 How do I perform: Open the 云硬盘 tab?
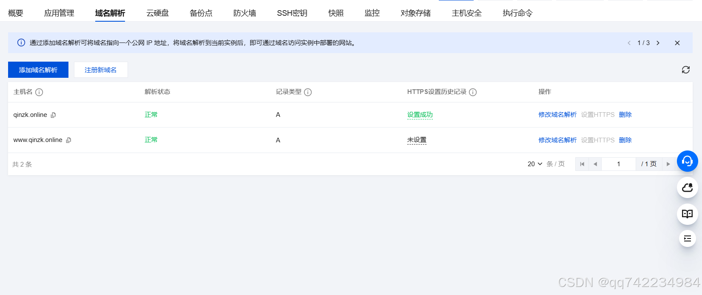tap(158, 13)
